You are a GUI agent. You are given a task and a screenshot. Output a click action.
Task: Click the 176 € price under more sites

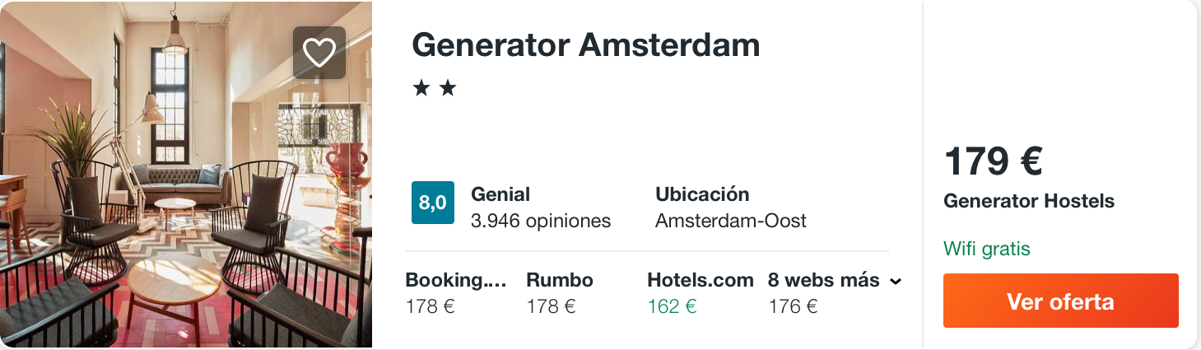point(793,306)
